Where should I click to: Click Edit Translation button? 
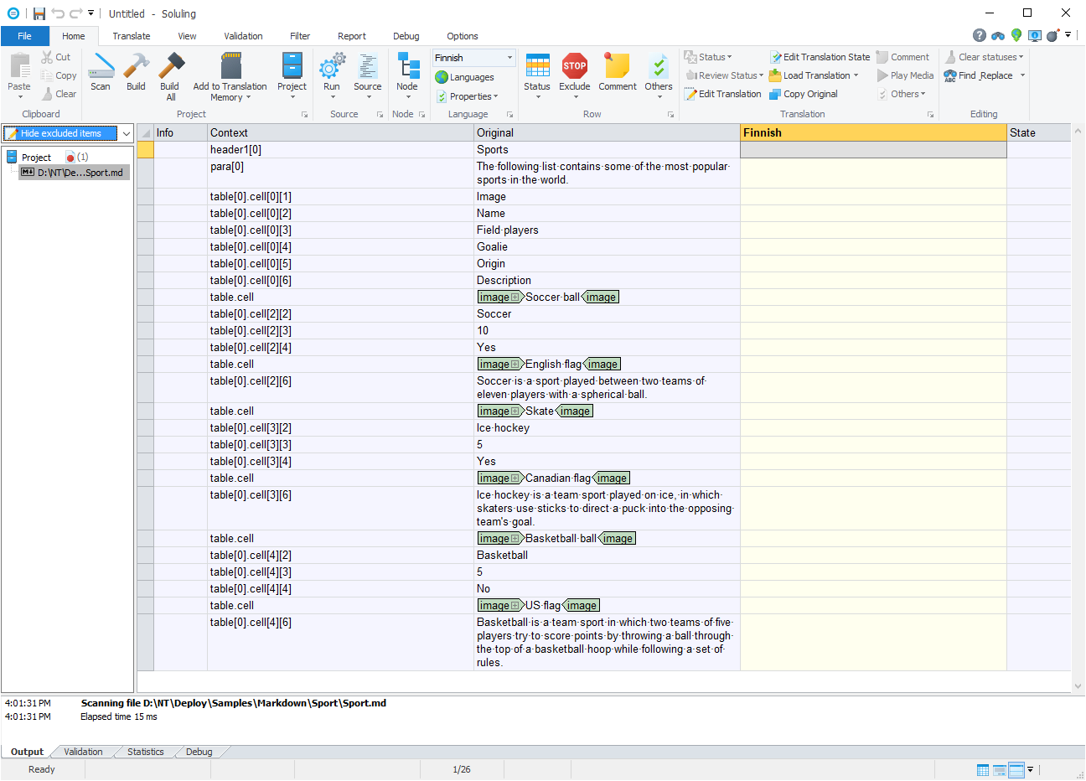point(723,94)
